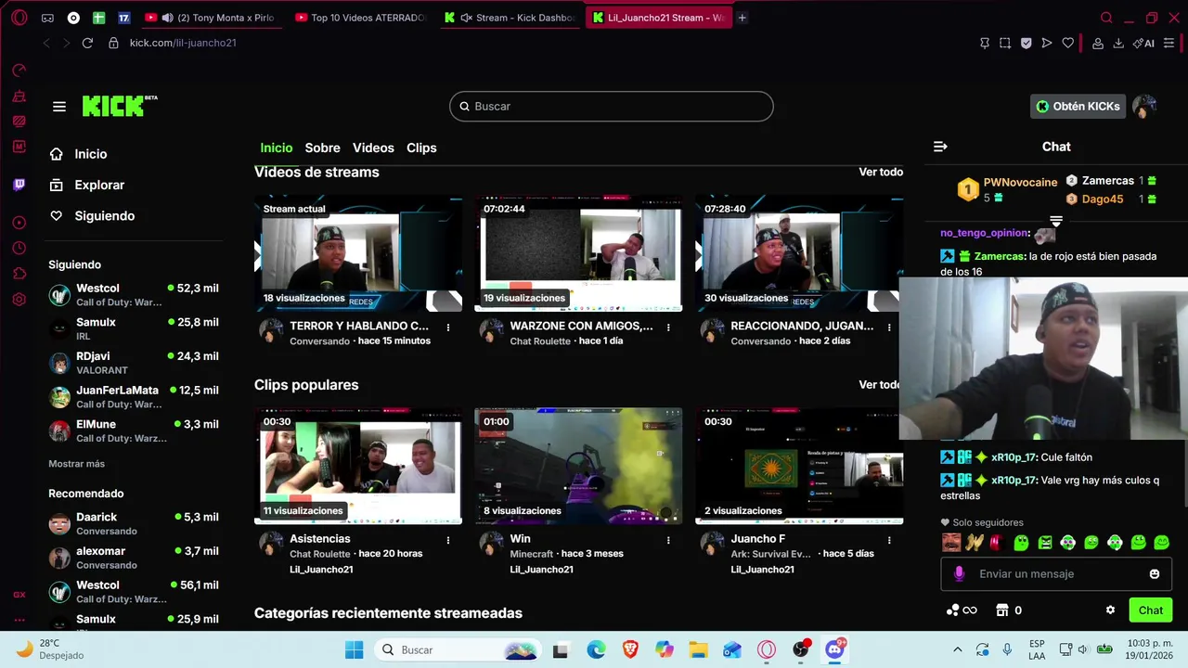Switch to the Inicio channel tab
1188x668 pixels.
point(276,148)
